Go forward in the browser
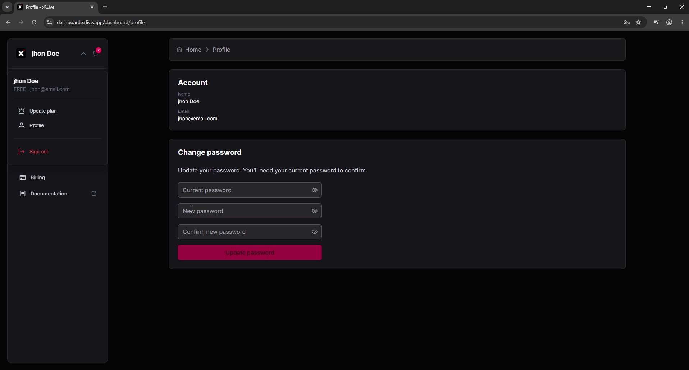The height and width of the screenshot is (370, 689). click(x=21, y=22)
